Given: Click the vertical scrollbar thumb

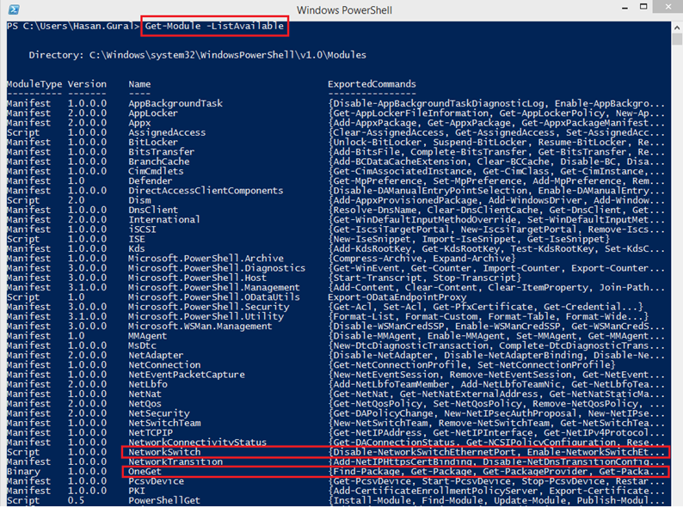Looking at the screenshot, I should point(677,40).
